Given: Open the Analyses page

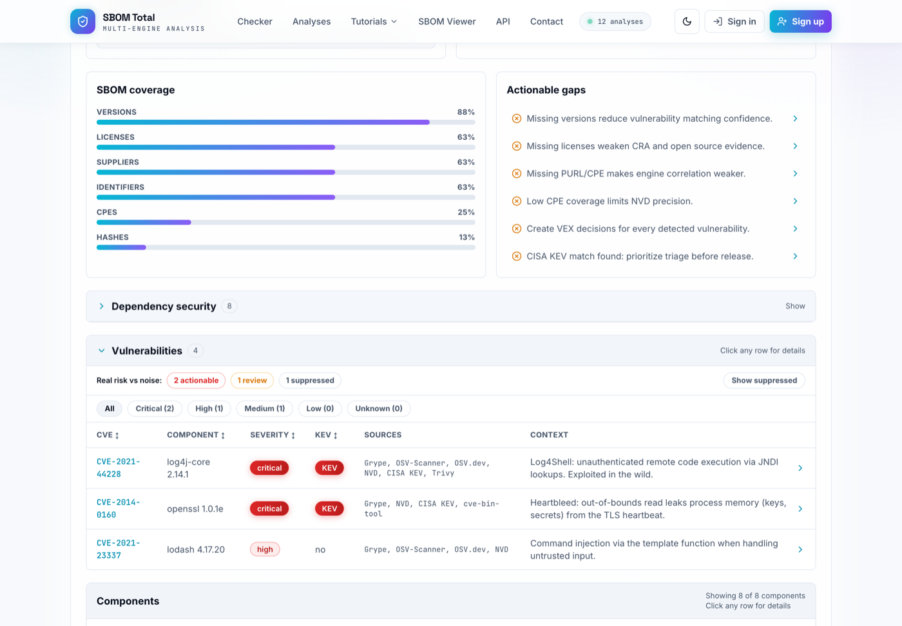Looking at the screenshot, I should (311, 21).
